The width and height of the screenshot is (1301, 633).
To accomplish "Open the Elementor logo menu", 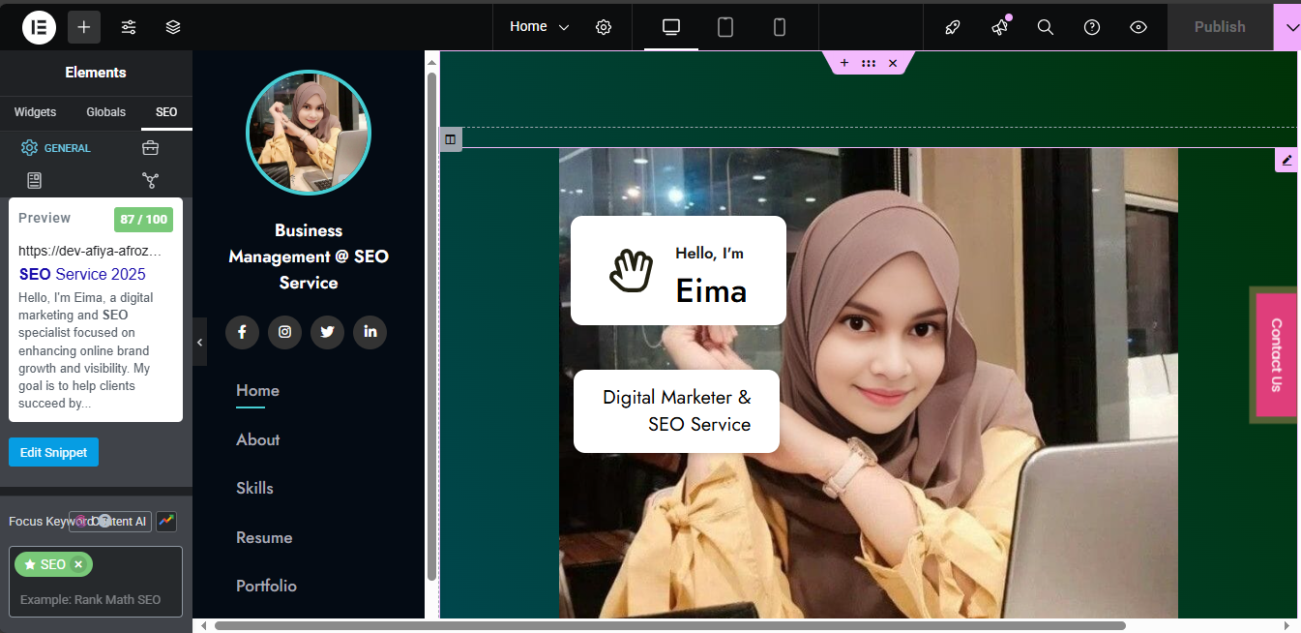I will (40, 27).
